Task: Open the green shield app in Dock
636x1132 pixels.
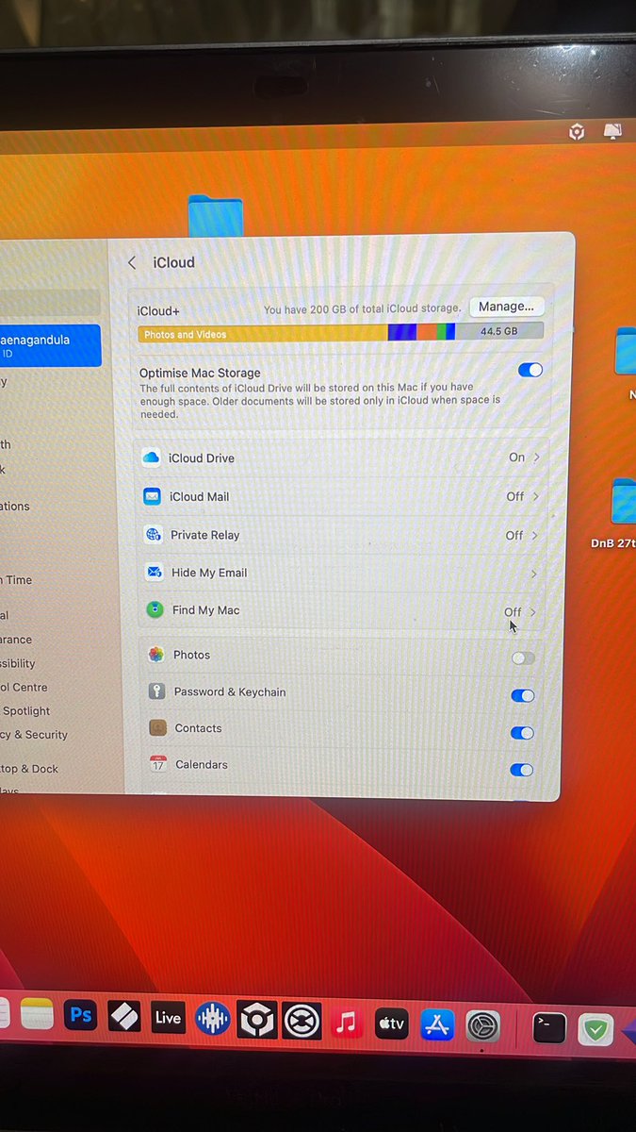Action: [595, 1029]
